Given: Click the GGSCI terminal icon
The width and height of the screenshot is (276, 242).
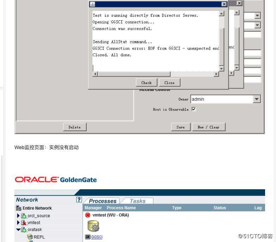Looking at the screenshot, I should click(88, 237).
